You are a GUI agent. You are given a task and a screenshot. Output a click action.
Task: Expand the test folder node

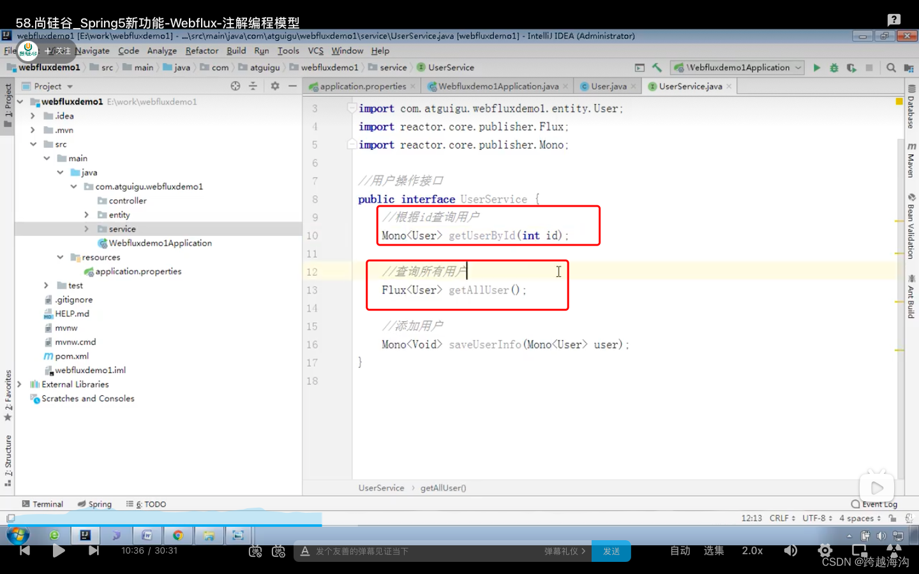pos(46,285)
